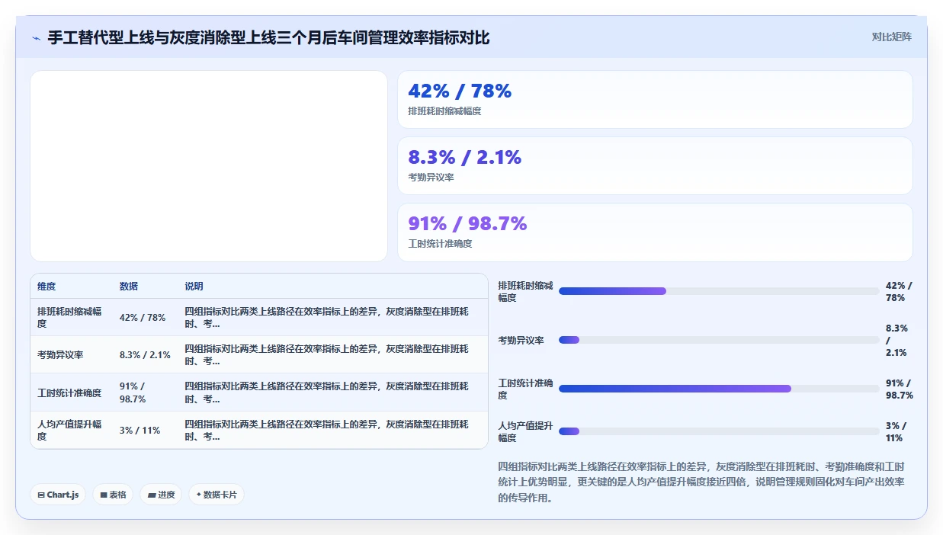Open the 说明 text in the 排班耗时缩减幅度 table row
This screenshot has height=535, width=943.
pyautogui.click(x=328, y=318)
